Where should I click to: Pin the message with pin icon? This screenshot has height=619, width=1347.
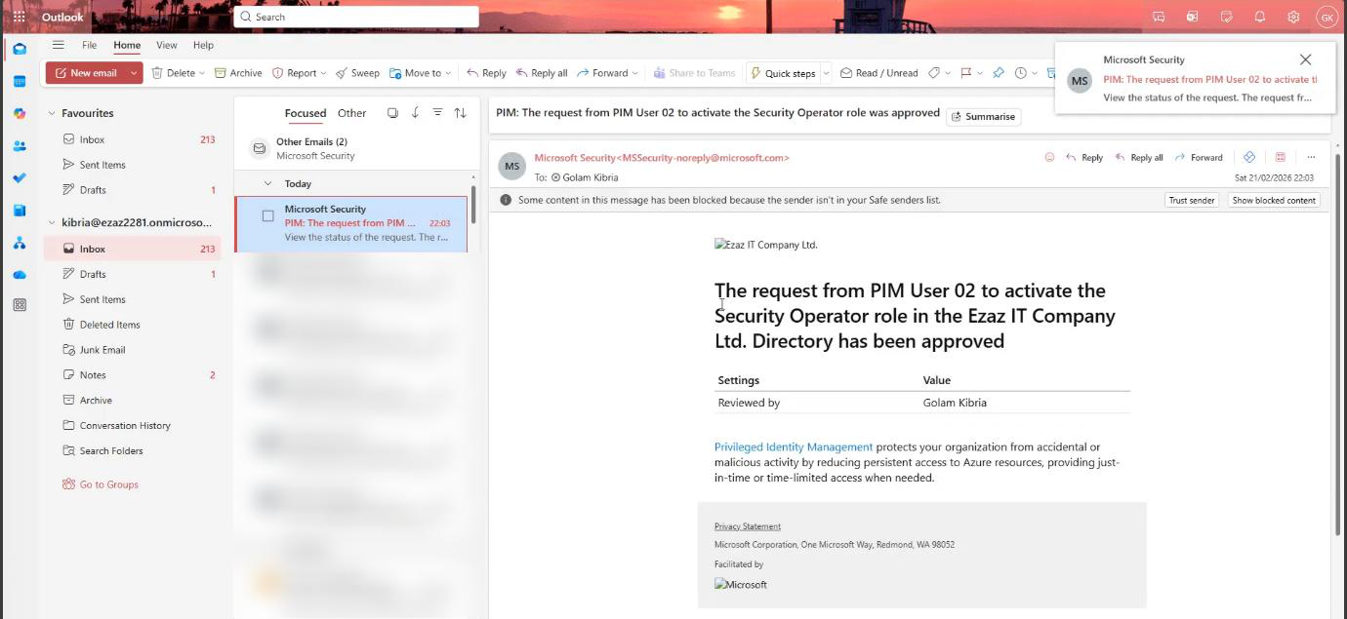tap(998, 73)
